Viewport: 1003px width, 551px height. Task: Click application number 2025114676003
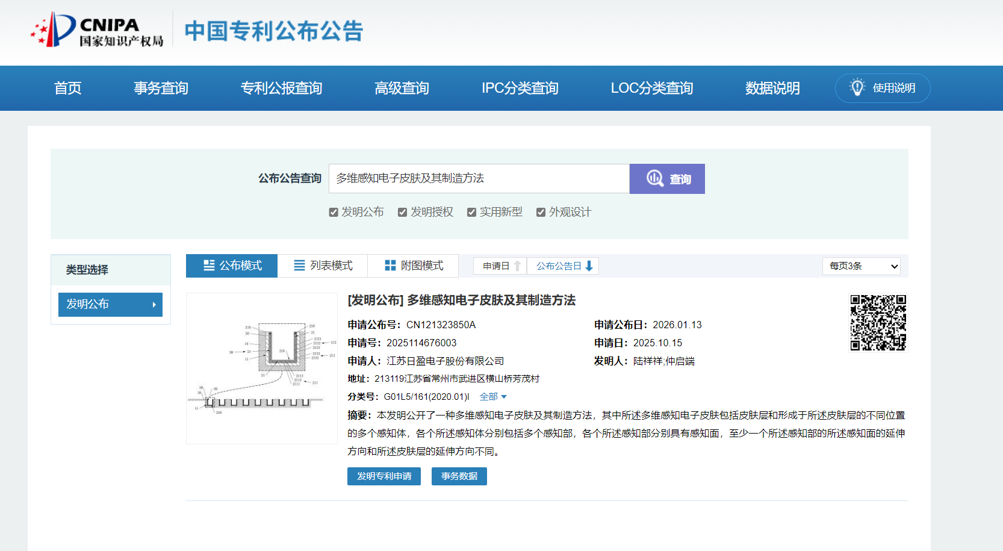(x=421, y=343)
